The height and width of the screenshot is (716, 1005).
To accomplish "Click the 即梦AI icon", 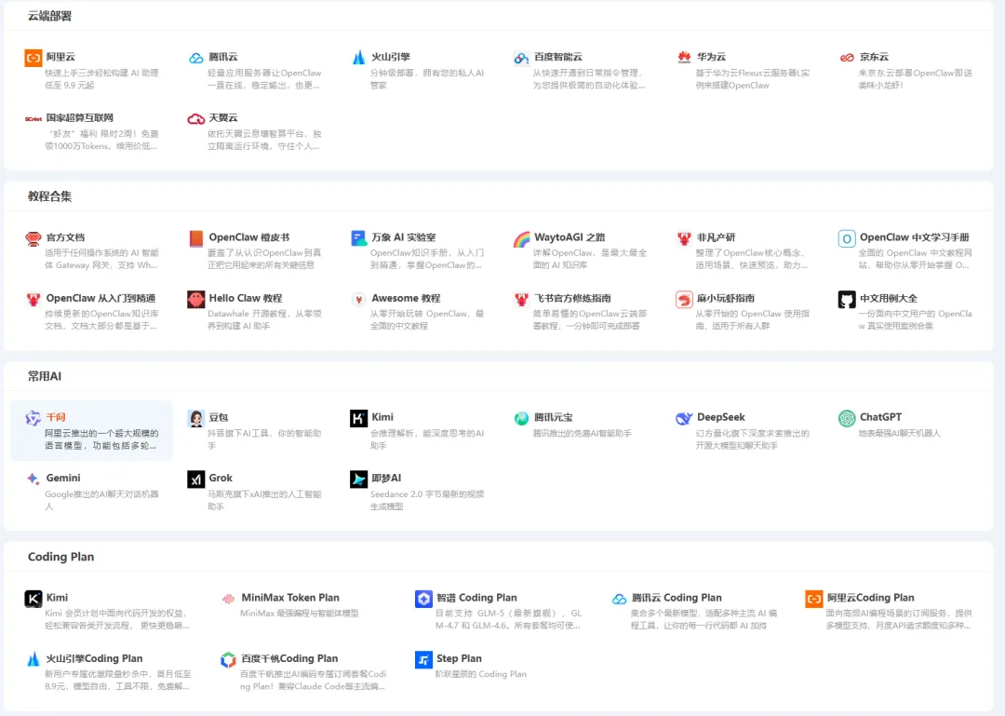I will point(359,479).
